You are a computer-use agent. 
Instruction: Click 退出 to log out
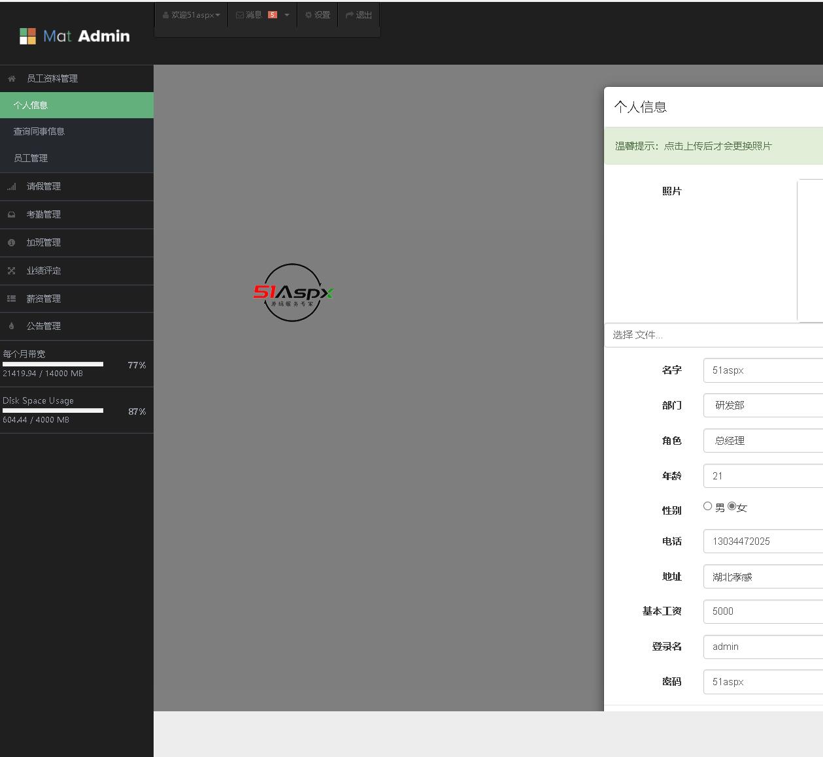359,15
